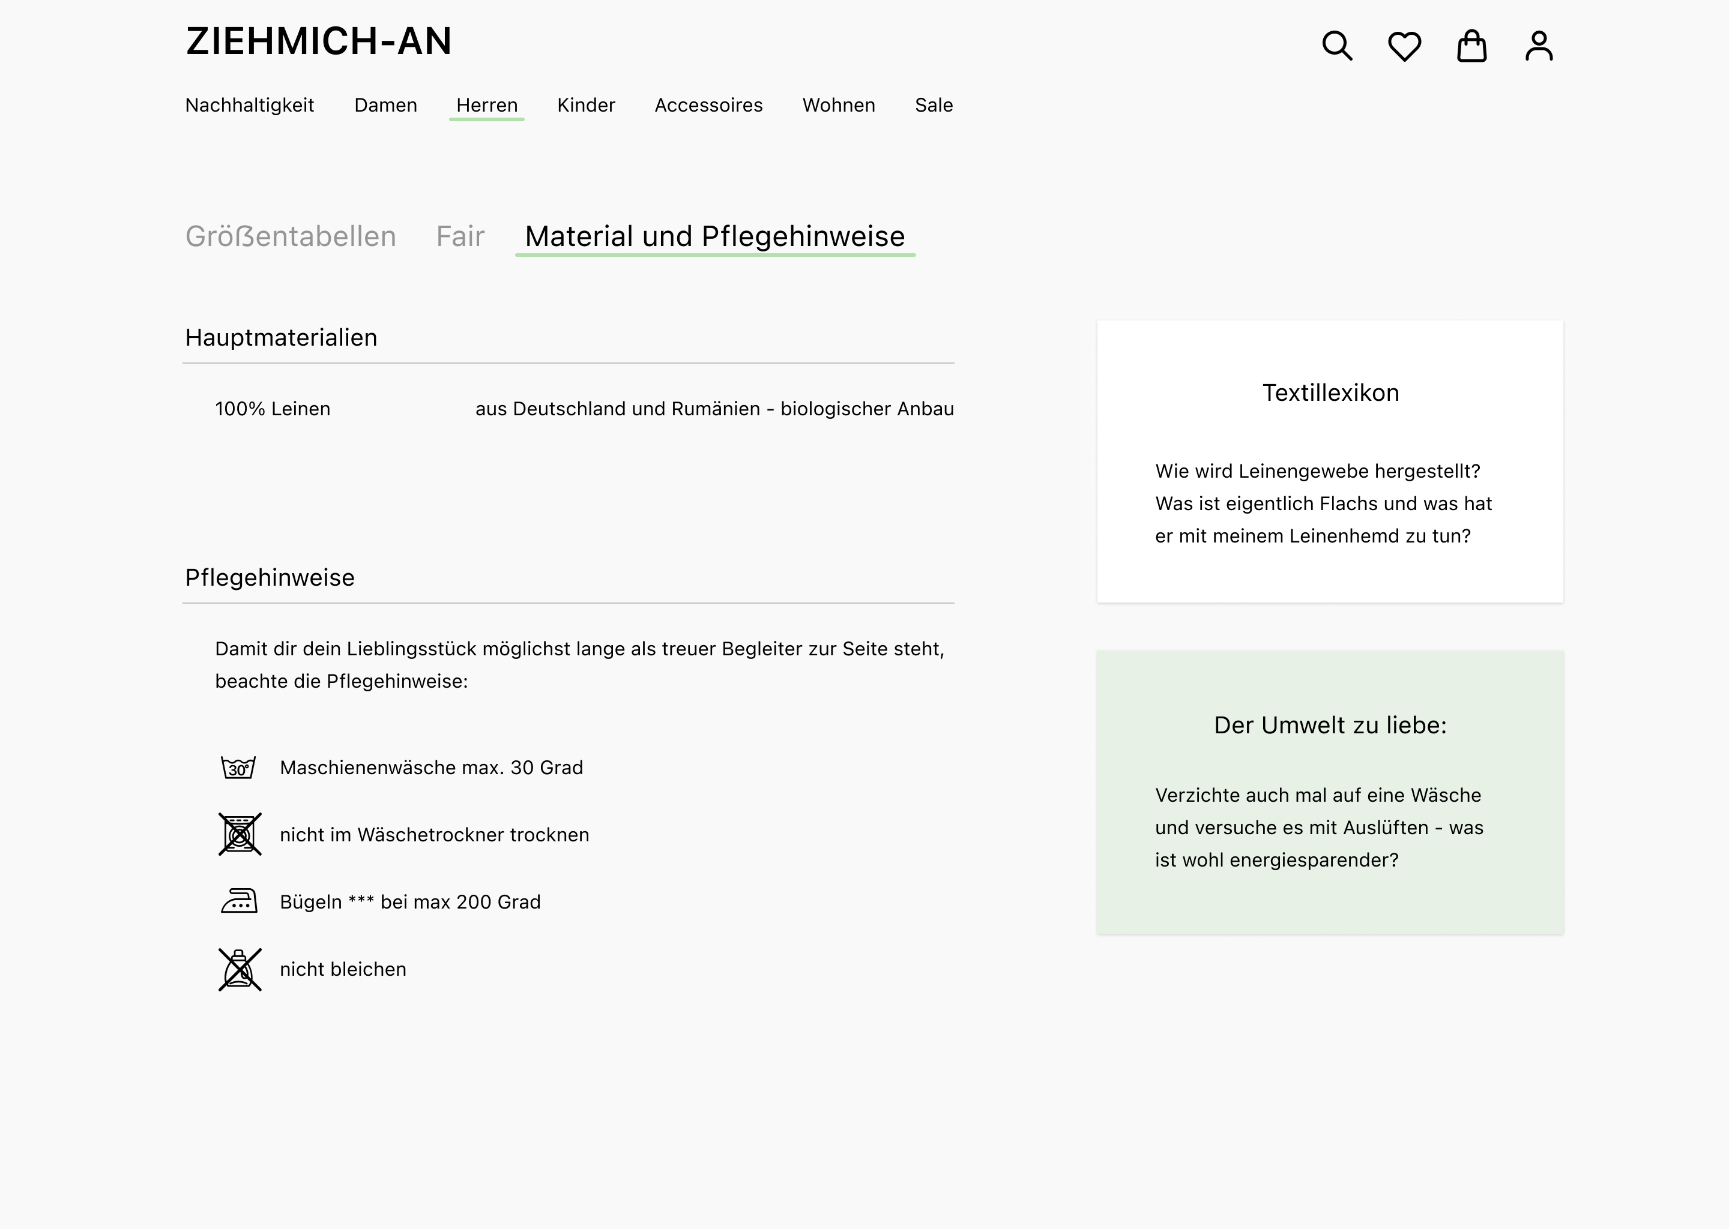
Task: Click the user account icon
Action: (1539, 46)
